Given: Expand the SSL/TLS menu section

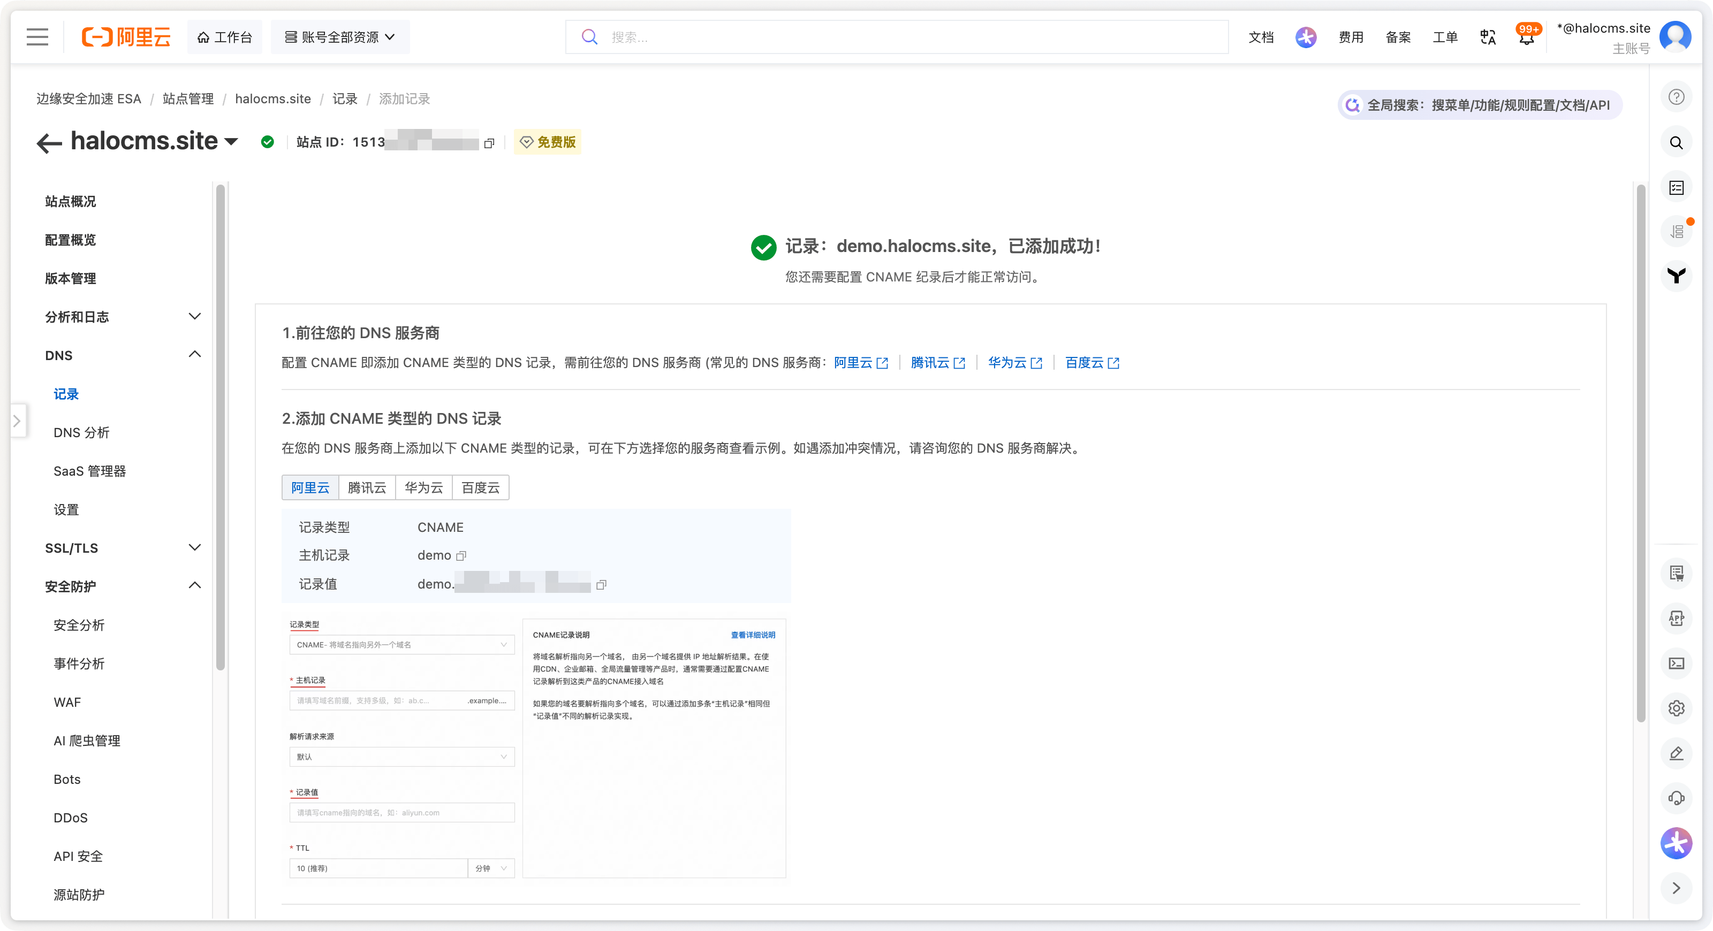Looking at the screenshot, I should tap(194, 547).
